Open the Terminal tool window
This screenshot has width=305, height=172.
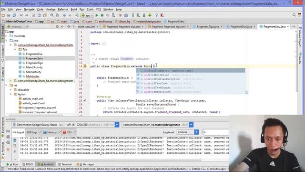tap(65, 164)
